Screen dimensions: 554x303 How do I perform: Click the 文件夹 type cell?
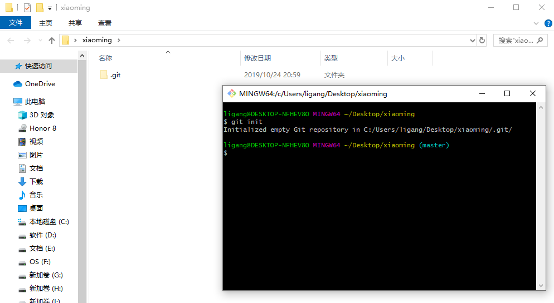(334, 75)
